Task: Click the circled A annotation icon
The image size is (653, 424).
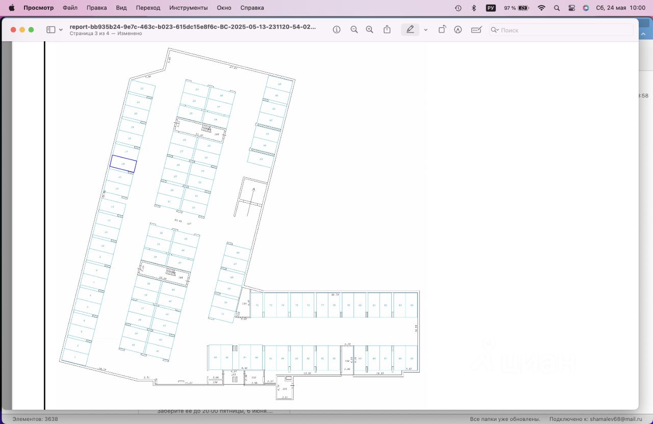Action: point(458,30)
